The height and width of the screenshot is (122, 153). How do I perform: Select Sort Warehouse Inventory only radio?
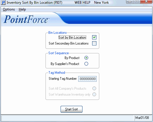(x=94, y=94)
